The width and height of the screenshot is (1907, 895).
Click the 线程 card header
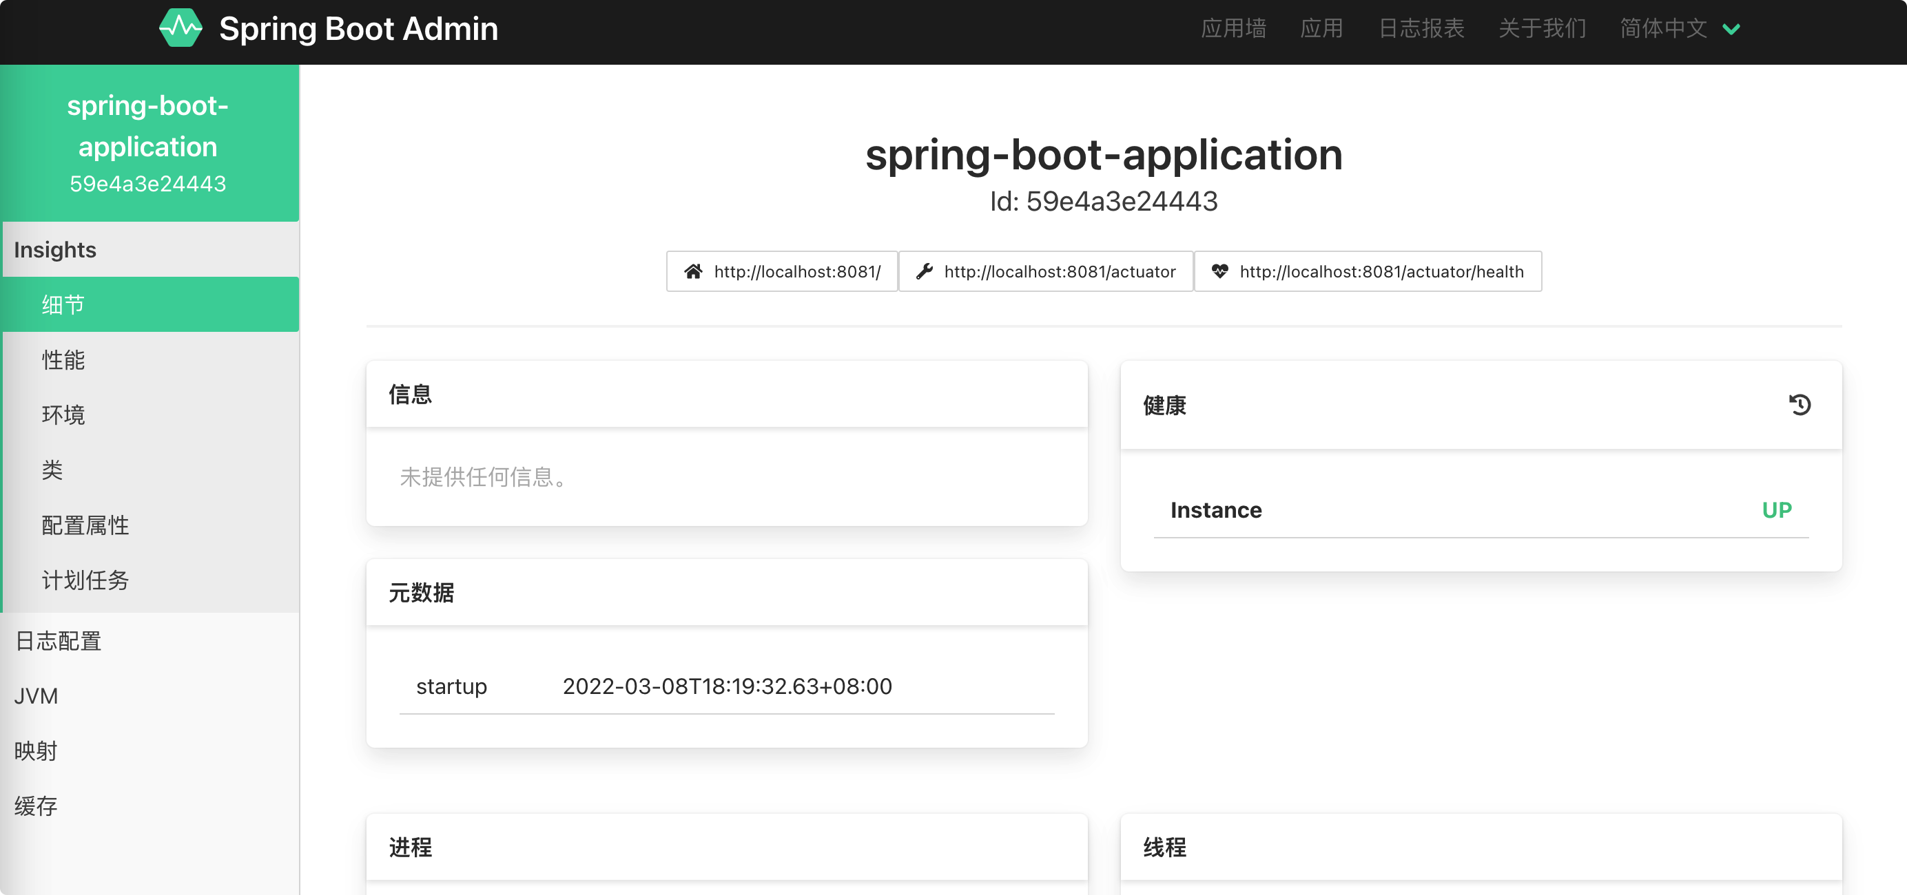click(x=1481, y=847)
